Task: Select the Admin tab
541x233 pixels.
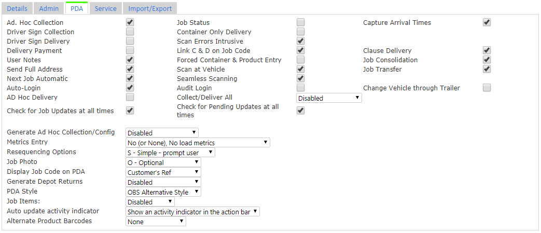Action: 49,8
